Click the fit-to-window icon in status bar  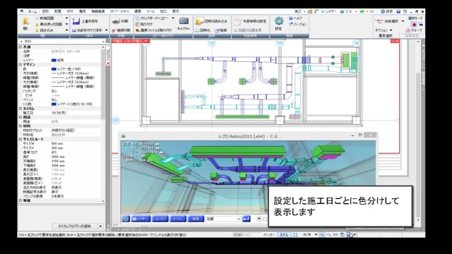tap(295, 235)
